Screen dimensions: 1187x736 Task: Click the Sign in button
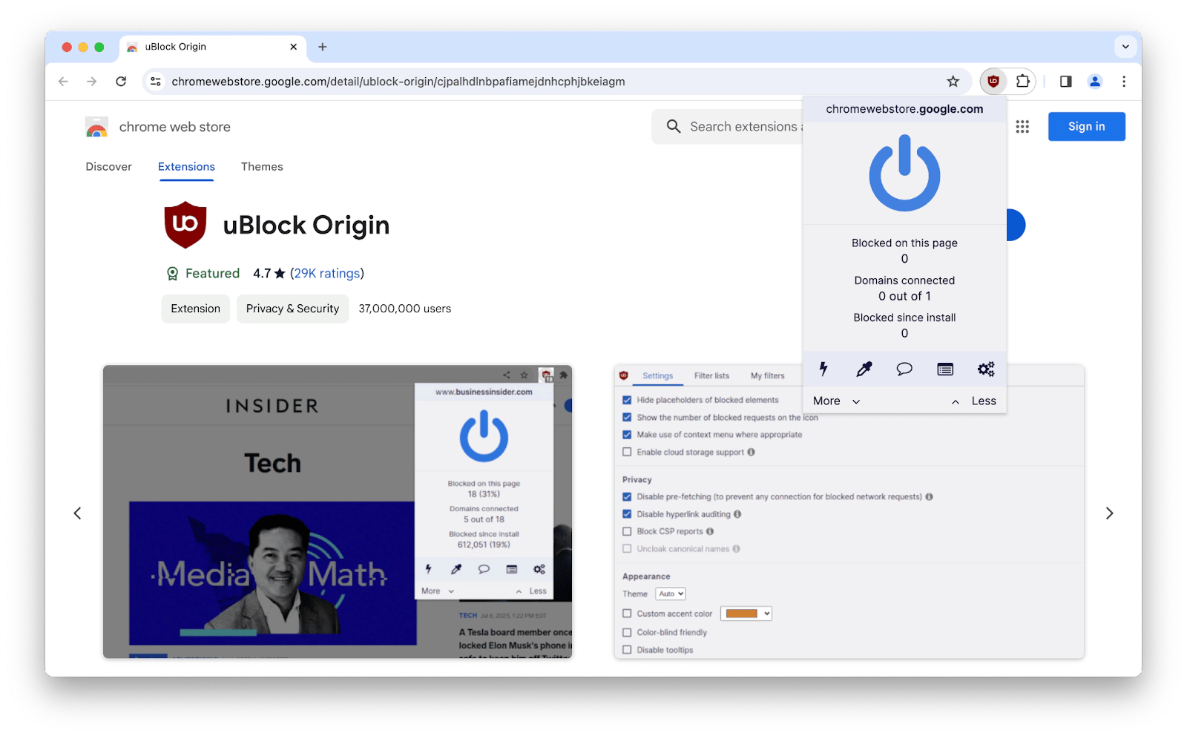(1087, 127)
